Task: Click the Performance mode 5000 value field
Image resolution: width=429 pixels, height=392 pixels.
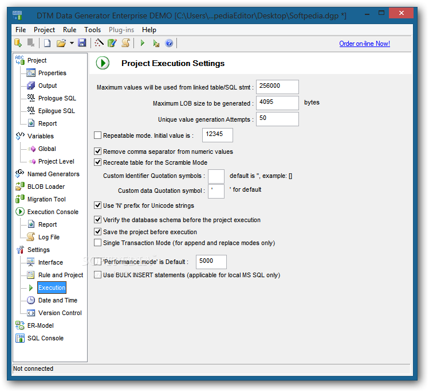Action: tap(211, 262)
